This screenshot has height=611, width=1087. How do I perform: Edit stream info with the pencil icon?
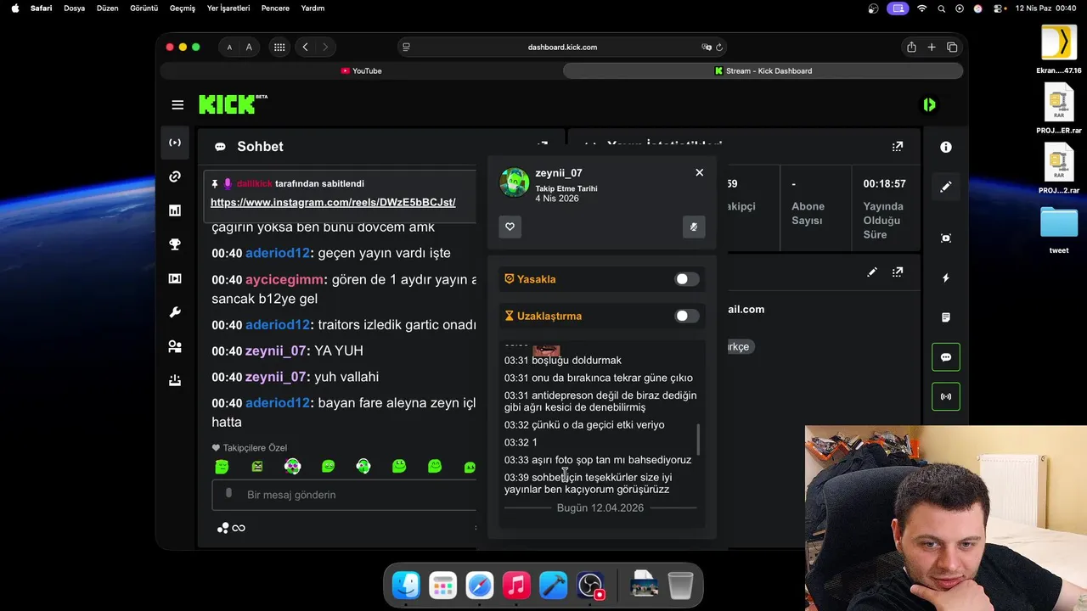pos(872,272)
